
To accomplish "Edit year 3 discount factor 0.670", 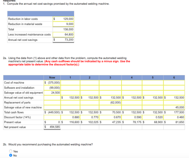I will coord(110,117).
